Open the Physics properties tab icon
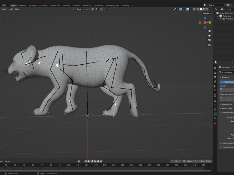Viewport: 234px width, 175px height. point(215,105)
